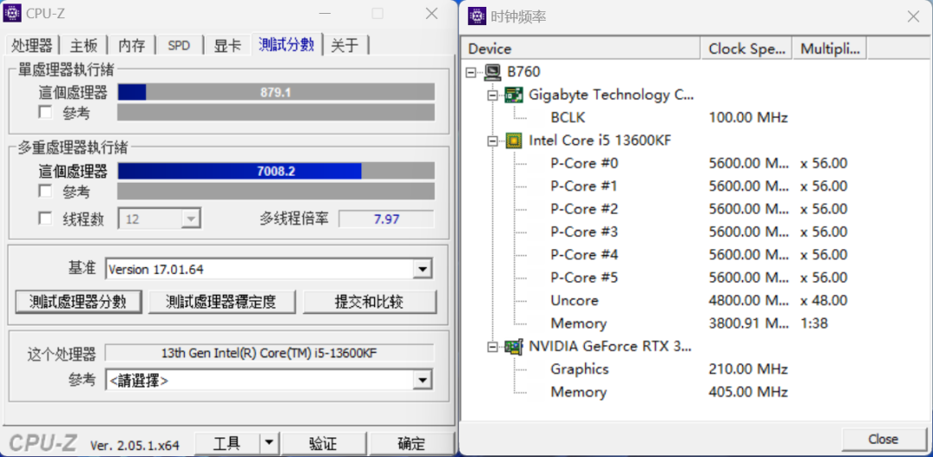Viewport: 933px width, 457px height.
Task: Open the 关于 (about) tab
Action: (x=346, y=46)
